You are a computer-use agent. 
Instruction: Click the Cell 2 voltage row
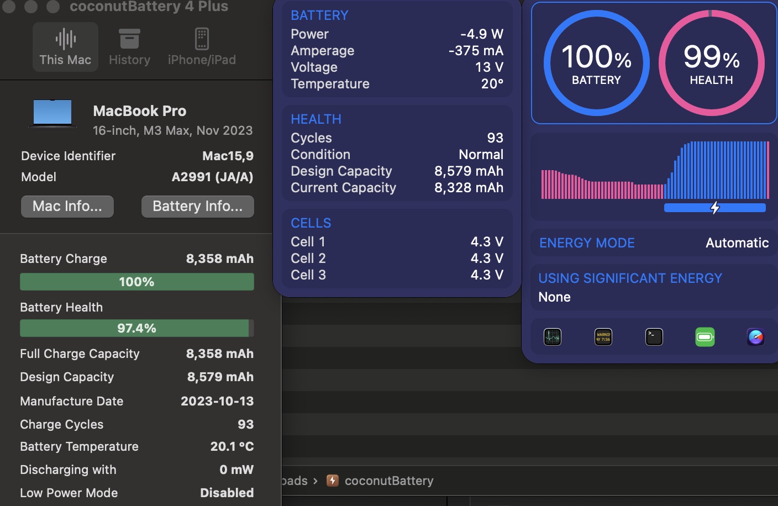tap(397, 259)
